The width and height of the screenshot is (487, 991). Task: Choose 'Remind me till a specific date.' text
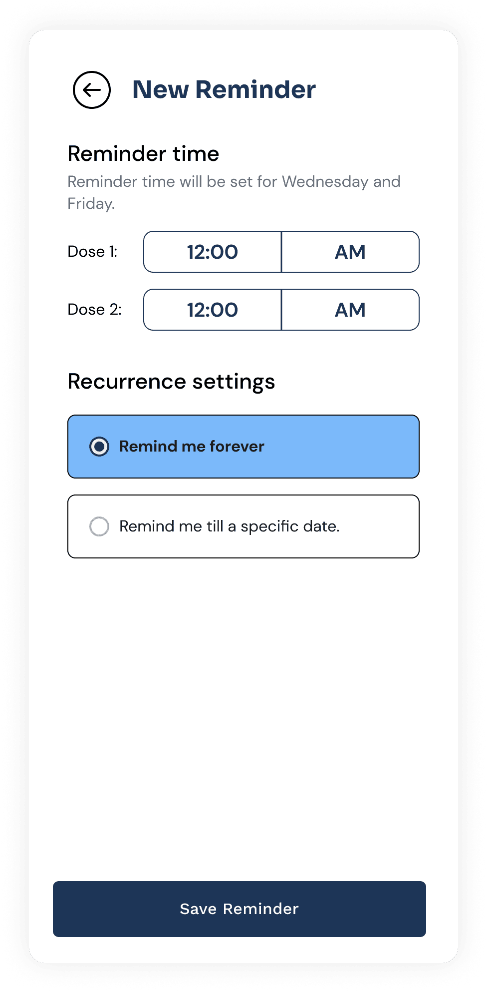[x=230, y=526]
